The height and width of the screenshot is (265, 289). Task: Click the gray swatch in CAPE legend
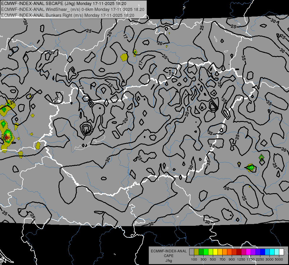click(192, 252)
